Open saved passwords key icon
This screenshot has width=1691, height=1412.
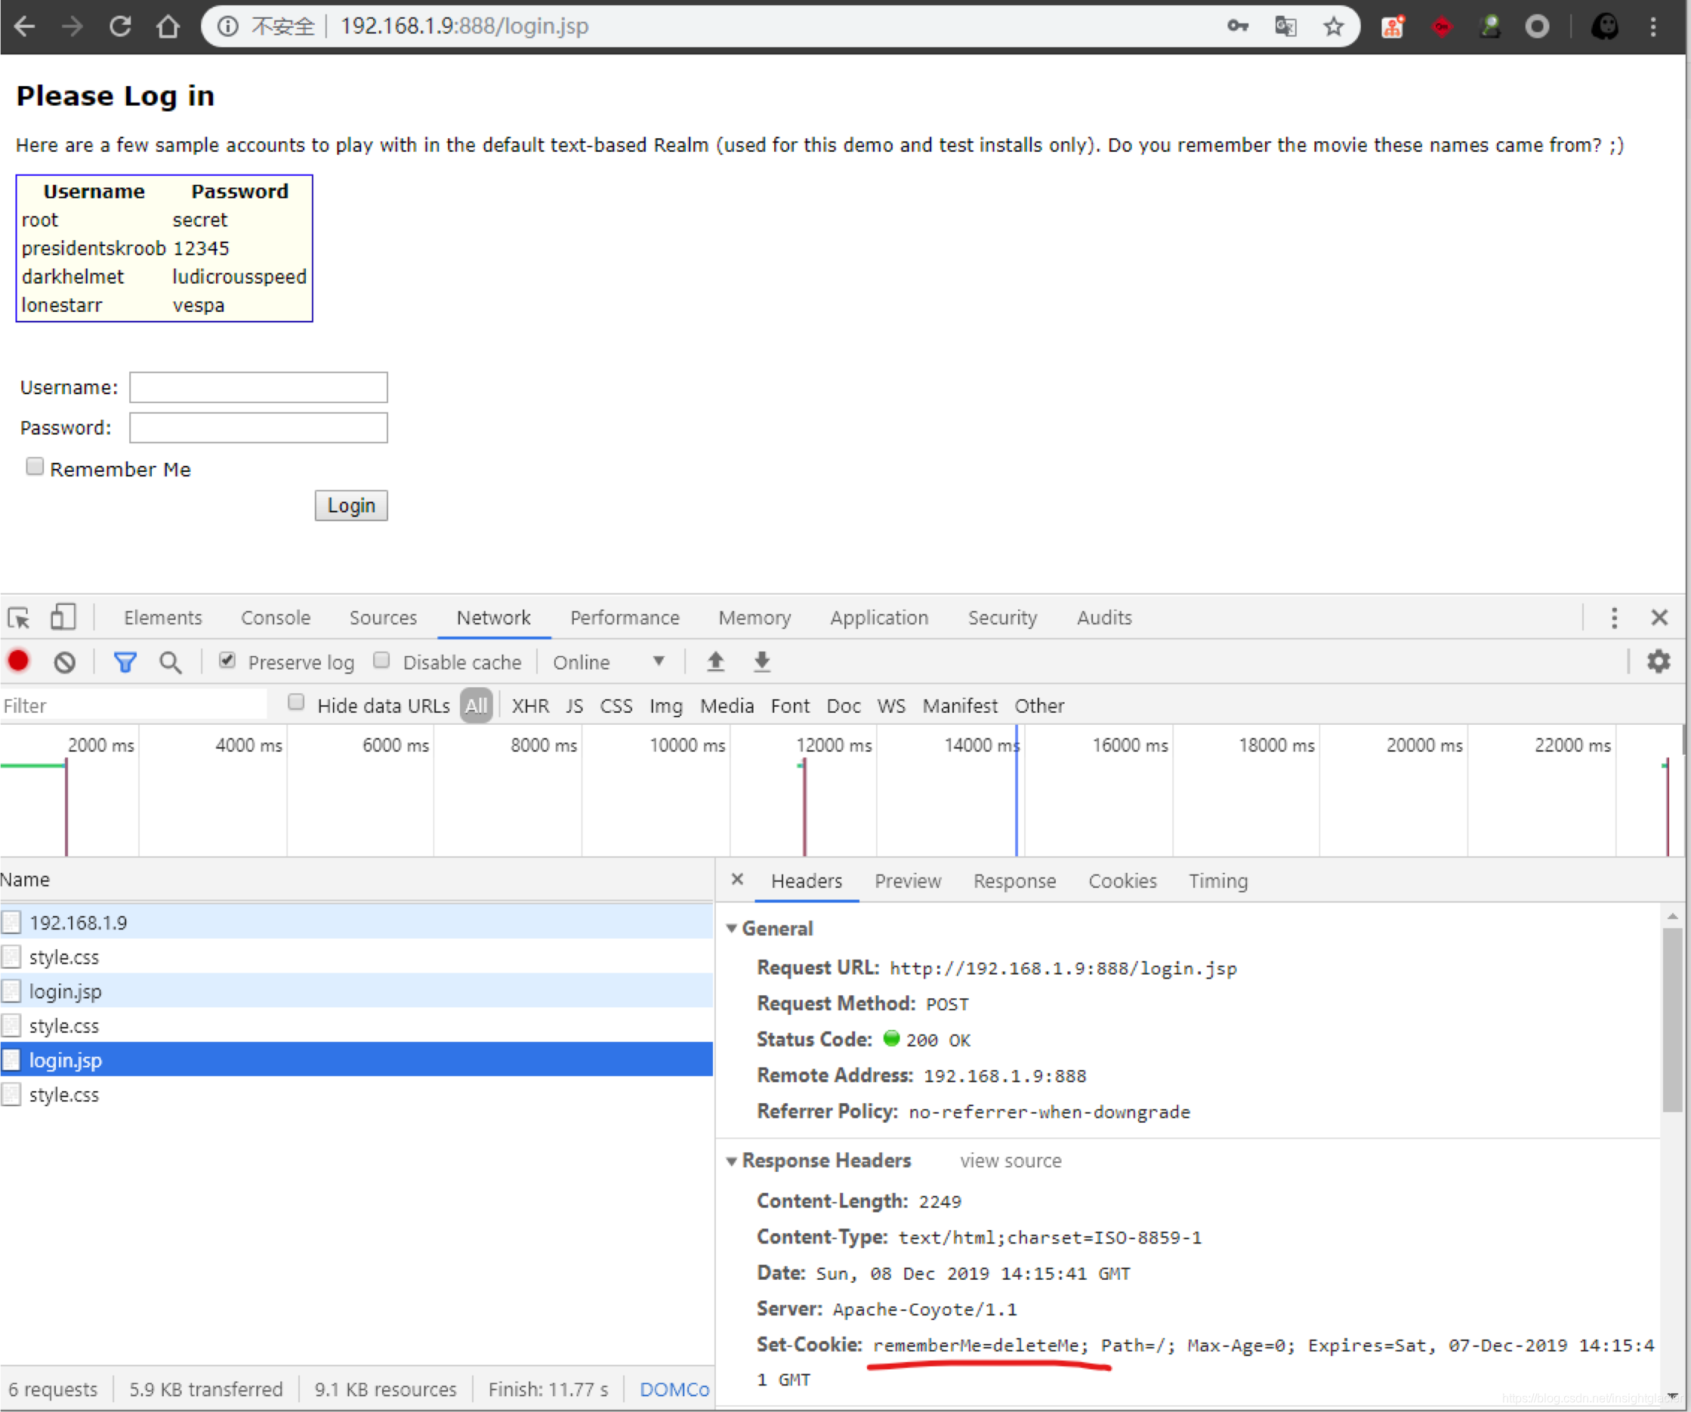(1238, 26)
